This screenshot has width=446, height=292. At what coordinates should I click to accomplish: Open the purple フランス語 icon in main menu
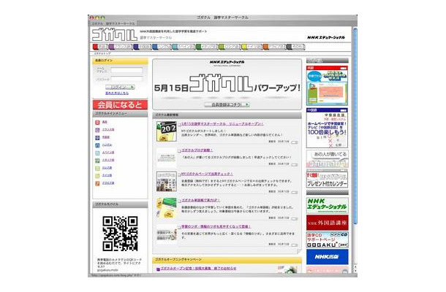point(97,130)
